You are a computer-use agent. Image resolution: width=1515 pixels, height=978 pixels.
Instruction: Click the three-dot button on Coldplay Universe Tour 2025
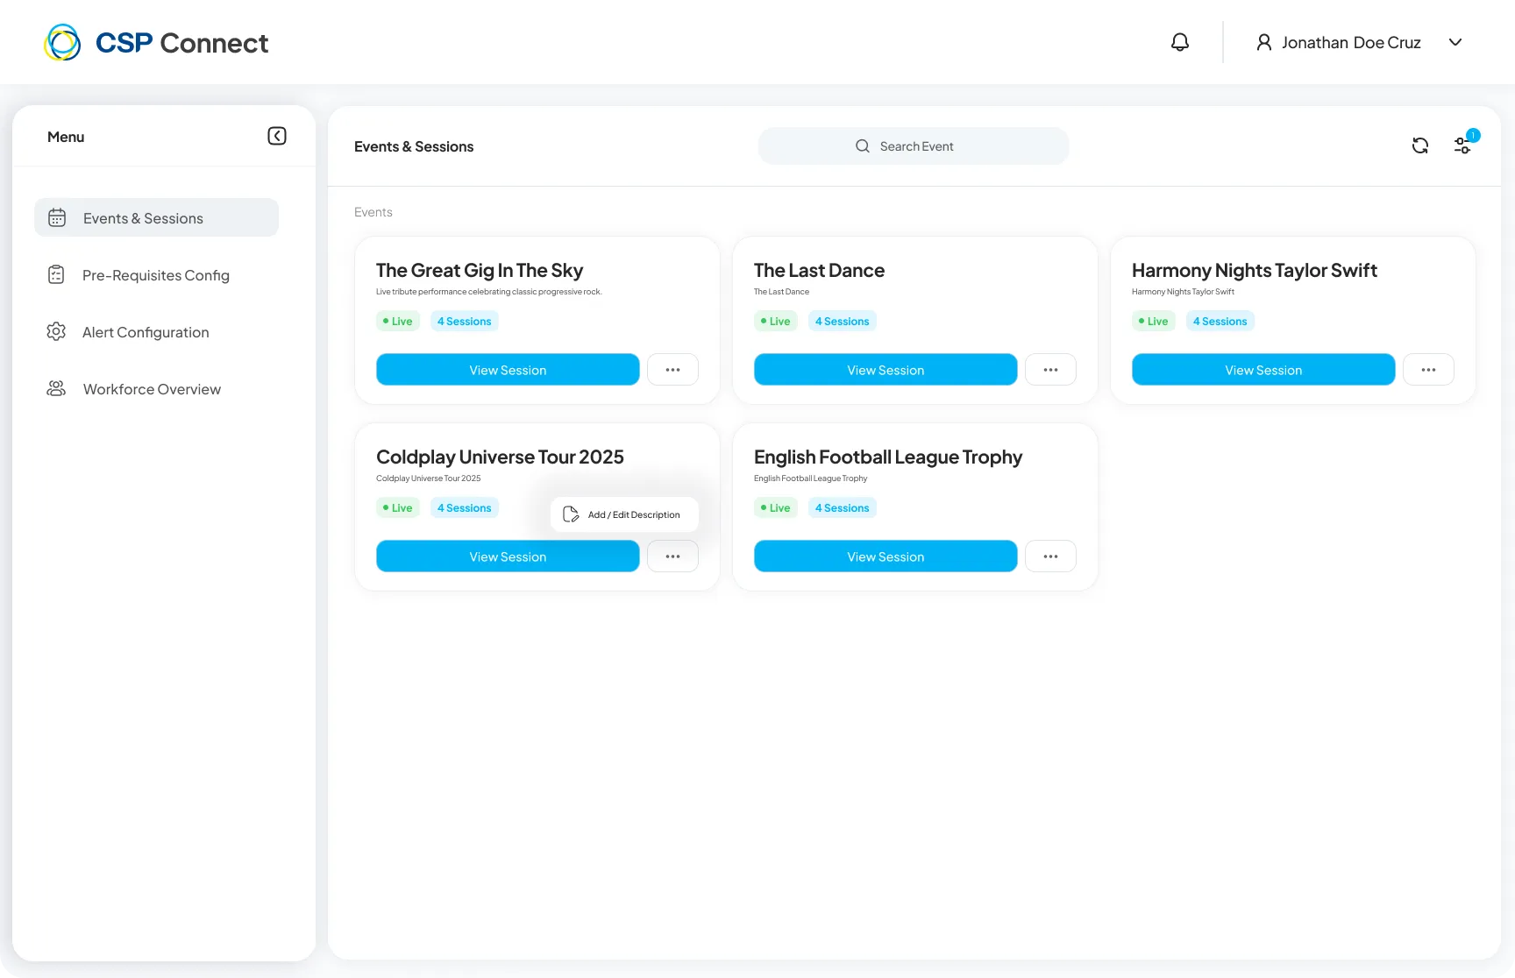pyautogui.click(x=672, y=556)
